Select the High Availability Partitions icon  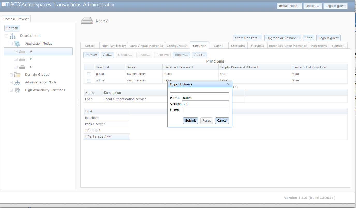(17, 90)
